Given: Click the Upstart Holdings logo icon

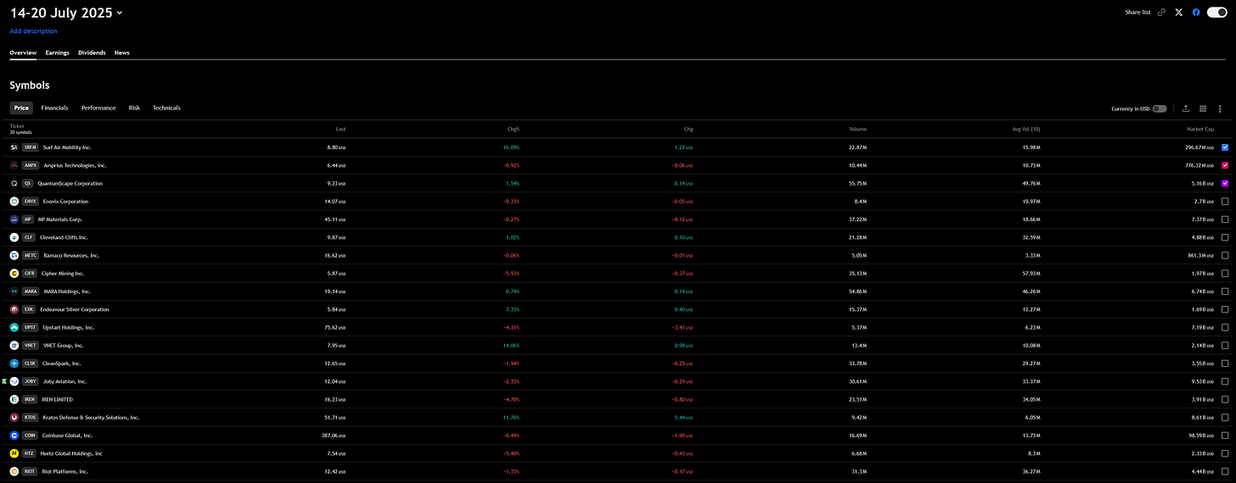Looking at the screenshot, I should click(14, 327).
